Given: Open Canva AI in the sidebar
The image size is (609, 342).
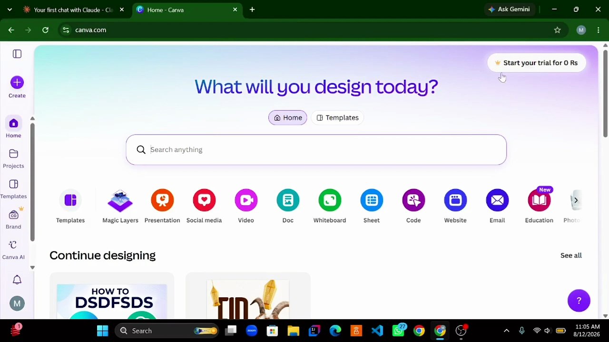Looking at the screenshot, I should (x=13, y=249).
